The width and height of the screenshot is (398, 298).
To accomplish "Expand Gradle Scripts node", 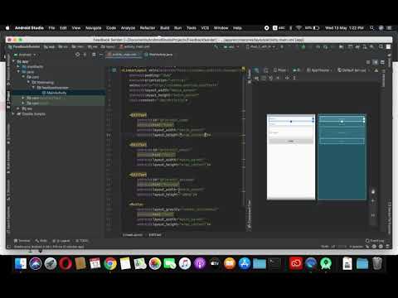I will pyautogui.click(x=13, y=114).
